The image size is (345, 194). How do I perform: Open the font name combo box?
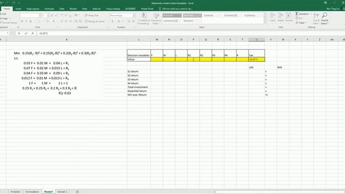pyautogui.click(x=30, y=16)
